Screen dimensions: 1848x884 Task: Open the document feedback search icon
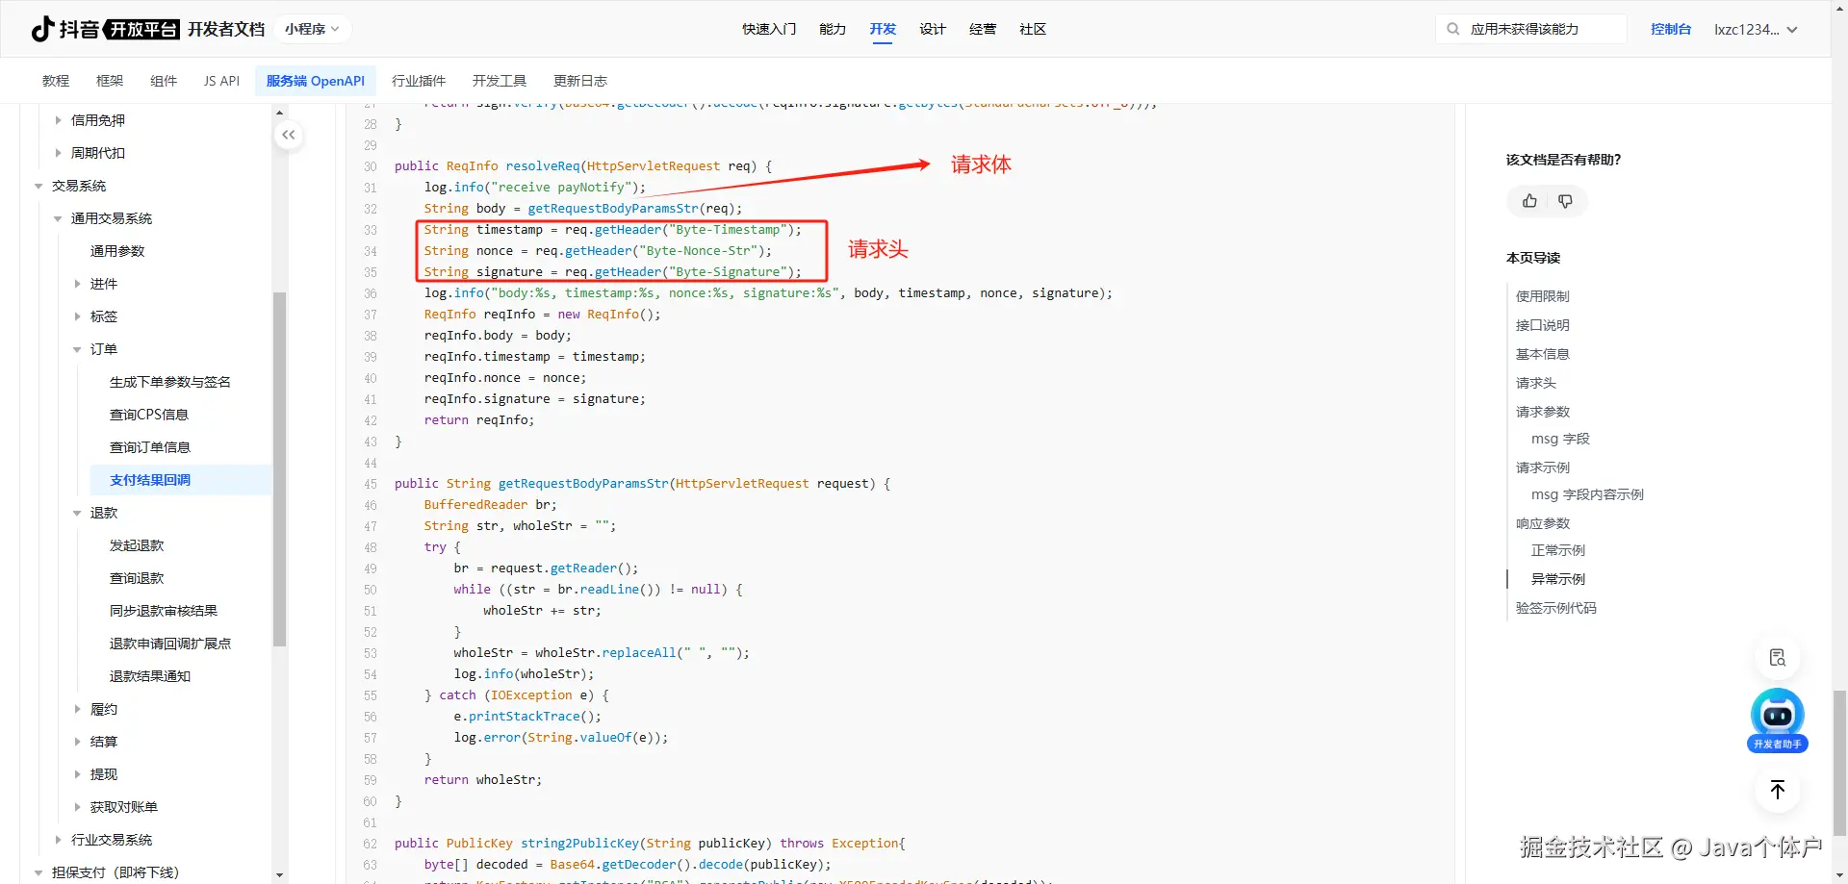click(x=1778, y=657)
